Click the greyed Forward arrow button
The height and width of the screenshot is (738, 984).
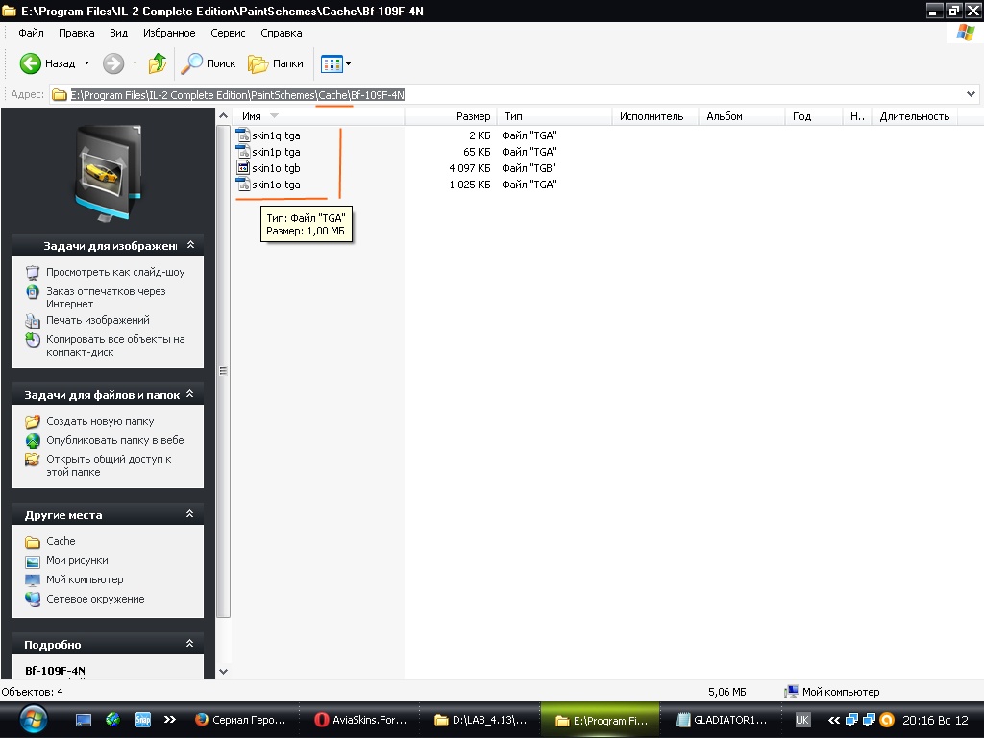pyautogui.click(x=113, y=63)
